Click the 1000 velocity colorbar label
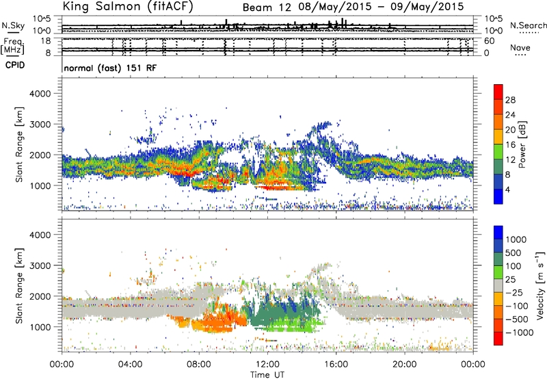 coord(516,239)
